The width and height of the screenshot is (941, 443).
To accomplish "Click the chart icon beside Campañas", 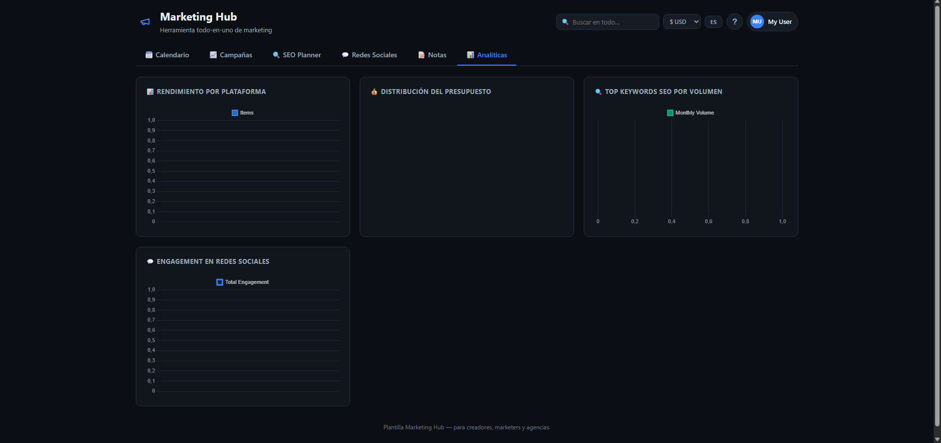I will coord(213,55).
